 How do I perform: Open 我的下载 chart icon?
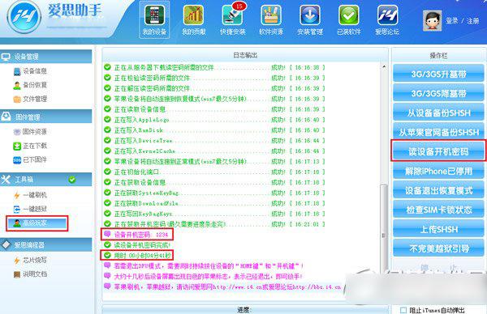[x=193, y=19]
